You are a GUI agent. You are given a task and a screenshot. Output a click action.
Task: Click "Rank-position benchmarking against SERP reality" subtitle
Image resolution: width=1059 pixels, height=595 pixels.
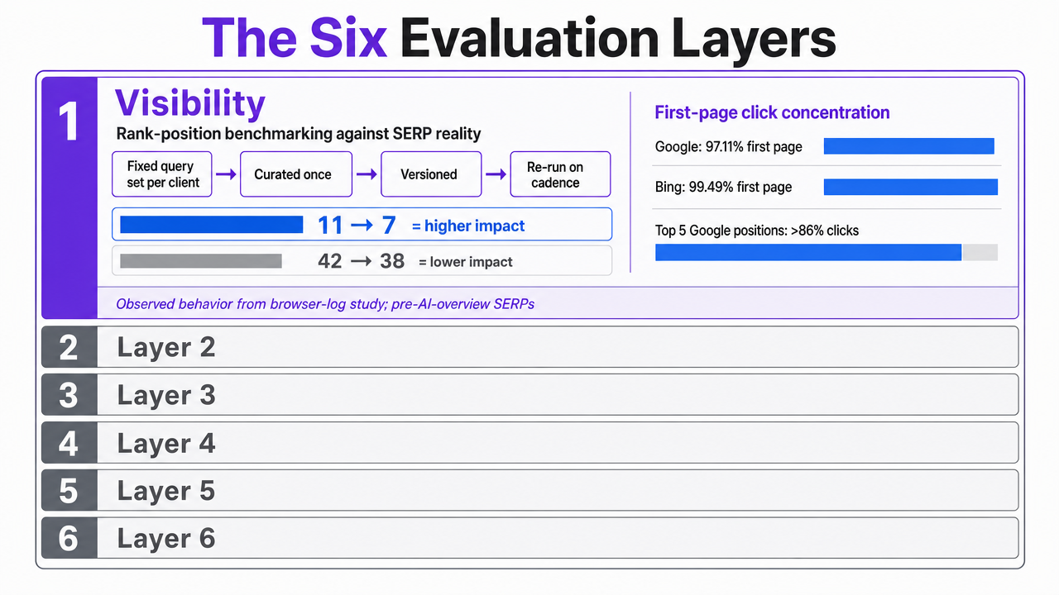299,134
